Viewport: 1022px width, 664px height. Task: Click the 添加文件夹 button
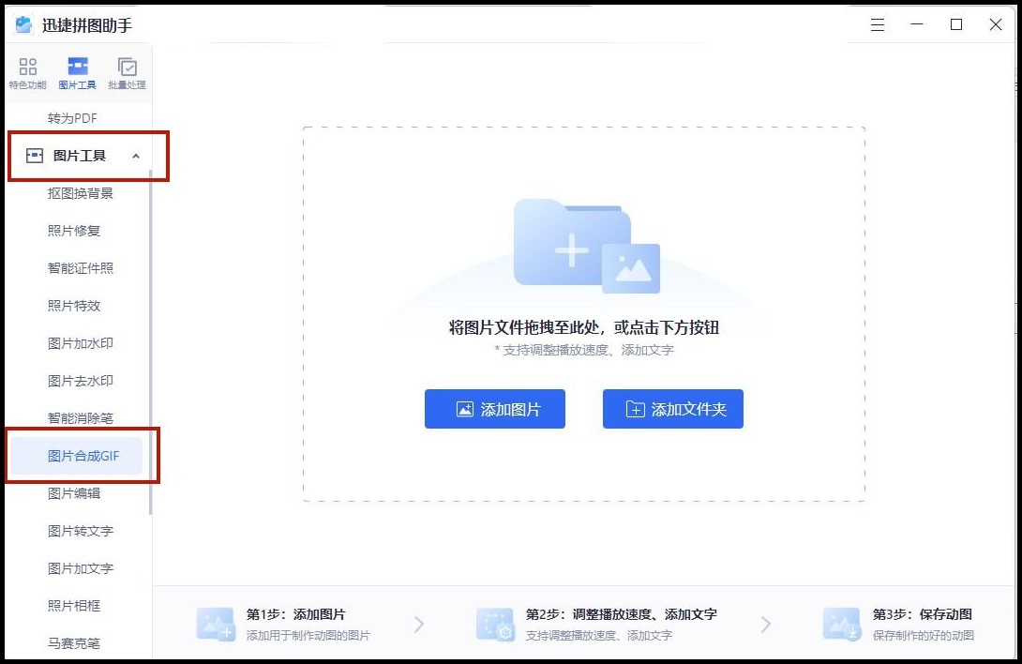(x=672, y=409)
